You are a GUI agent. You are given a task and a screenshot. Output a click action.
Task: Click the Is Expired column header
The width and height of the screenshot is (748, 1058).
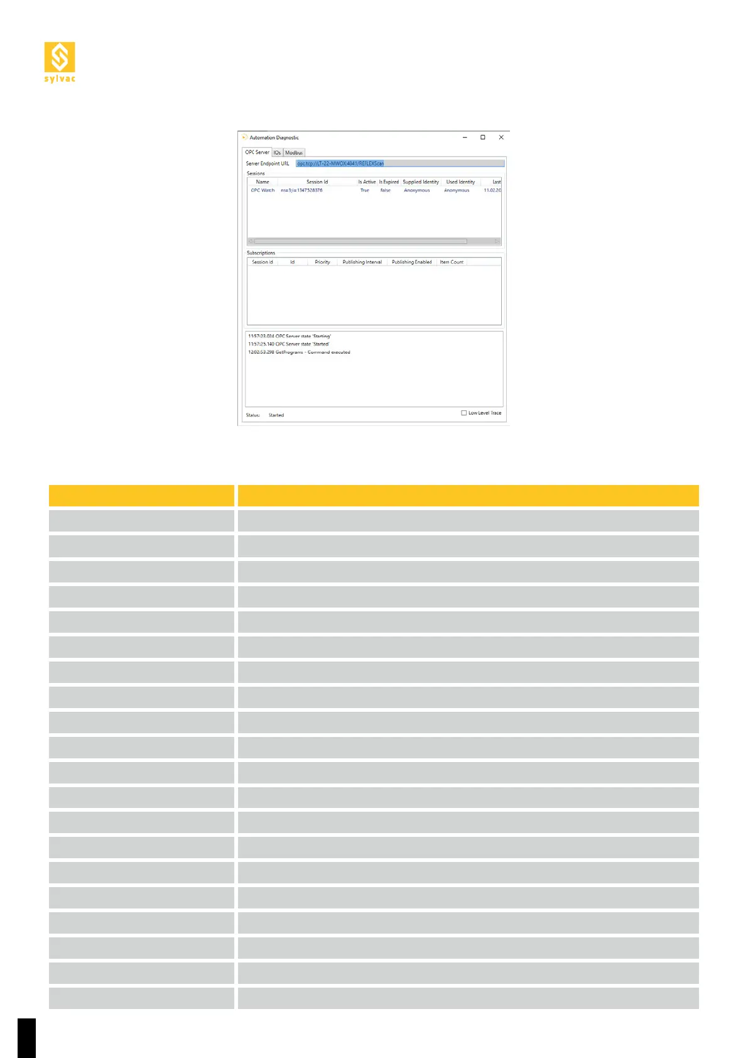pos(389,182)
